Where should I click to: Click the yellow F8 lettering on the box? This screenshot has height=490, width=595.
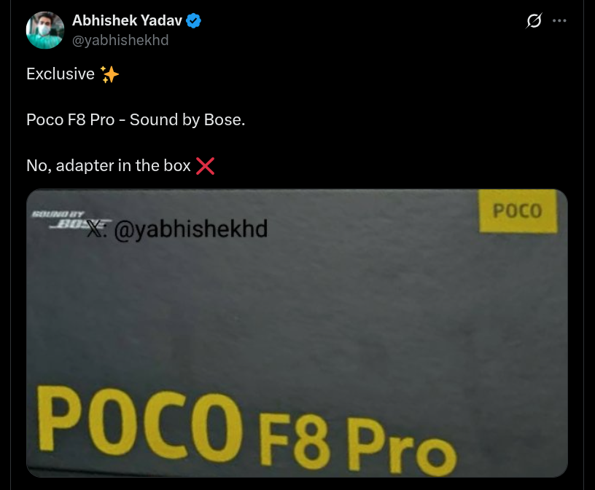pos(295,440)
